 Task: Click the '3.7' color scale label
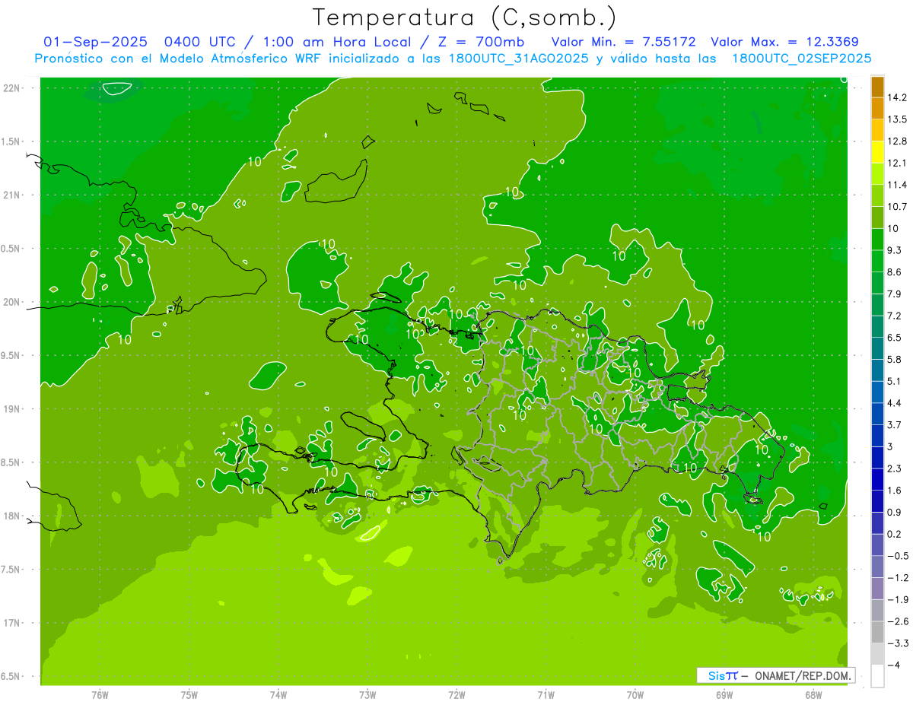[x=895, y=424]
